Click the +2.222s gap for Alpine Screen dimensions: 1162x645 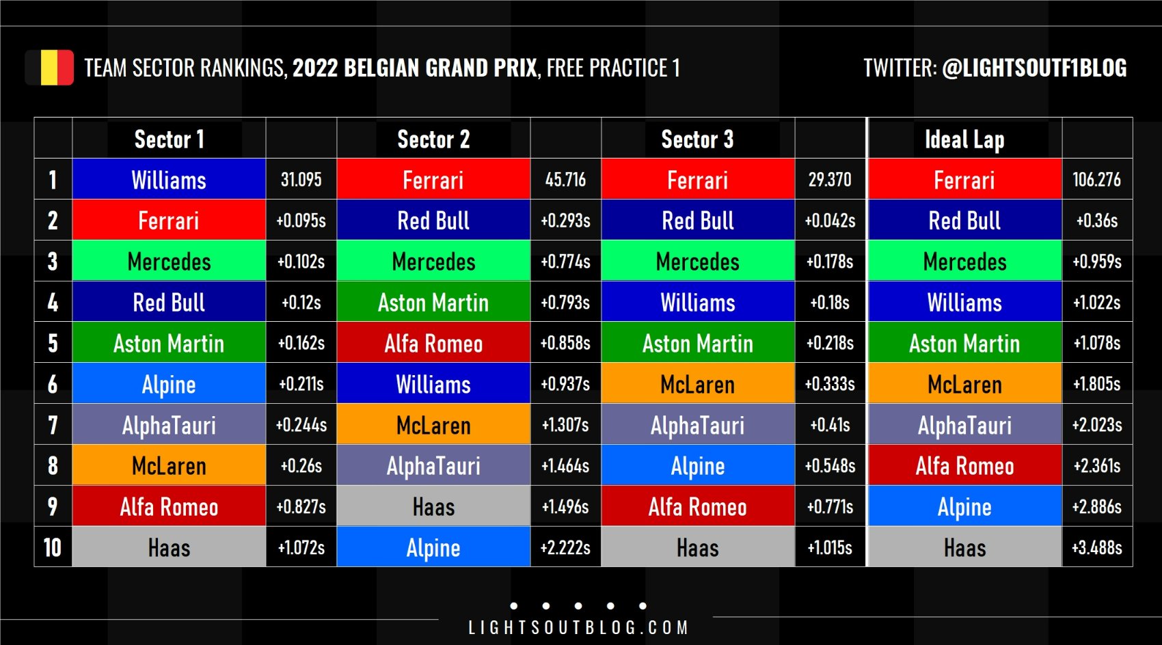565,547
